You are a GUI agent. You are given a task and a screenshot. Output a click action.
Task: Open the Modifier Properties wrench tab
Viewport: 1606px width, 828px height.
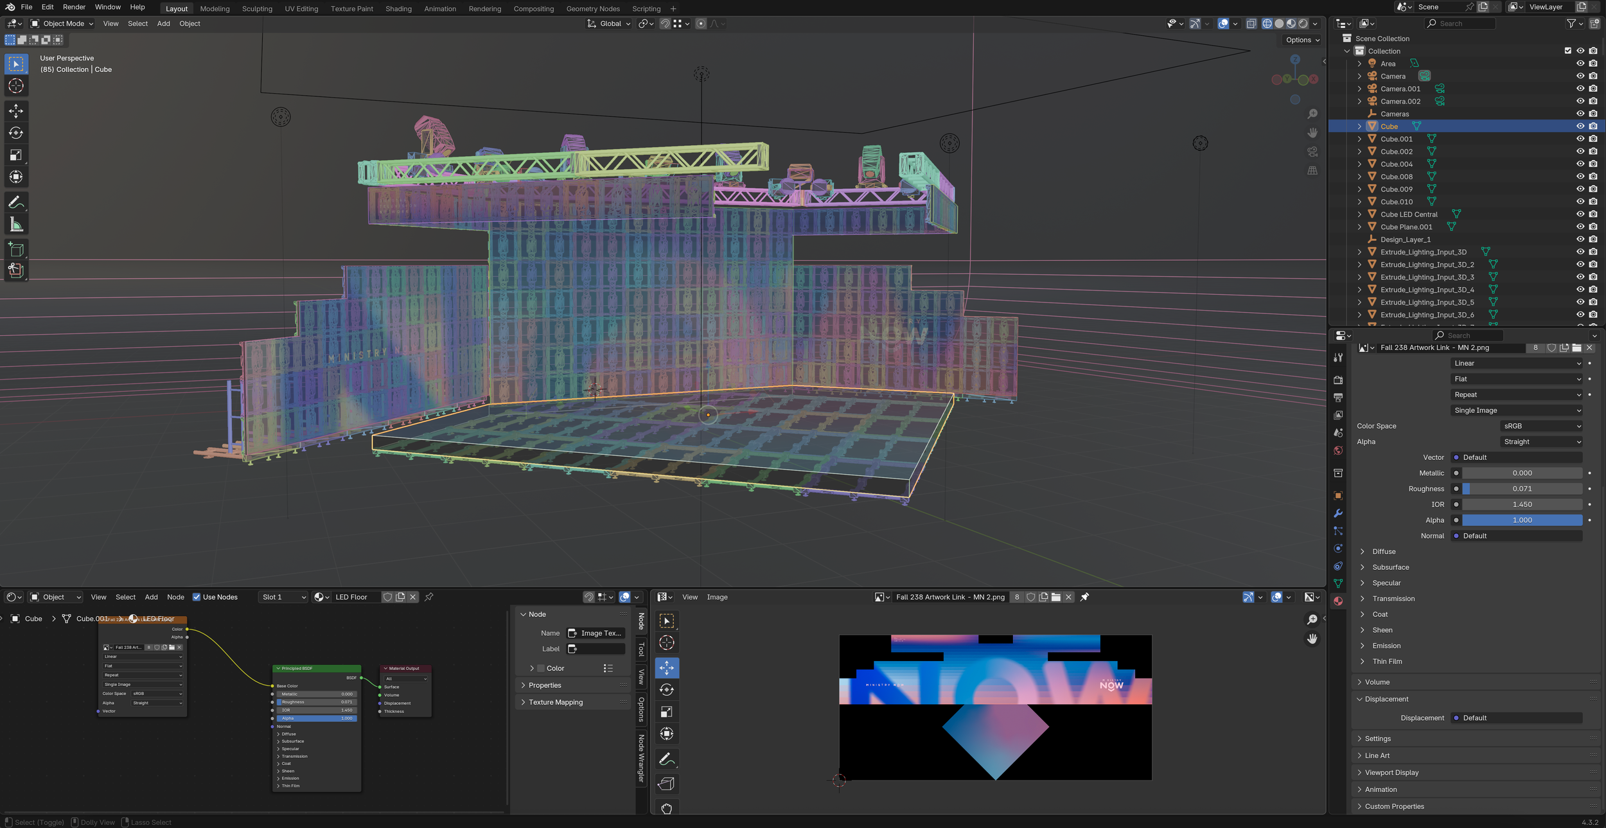1338,513
